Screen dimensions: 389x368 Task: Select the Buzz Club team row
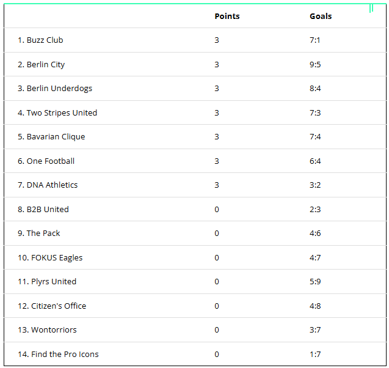40,40
